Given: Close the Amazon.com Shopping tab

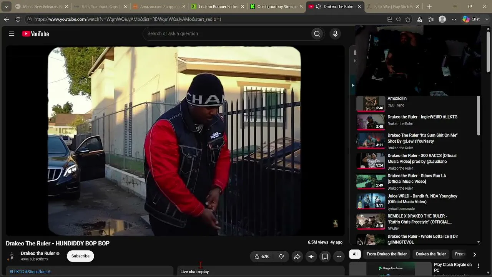Looking at the screenshot, I should pos(183,7).
